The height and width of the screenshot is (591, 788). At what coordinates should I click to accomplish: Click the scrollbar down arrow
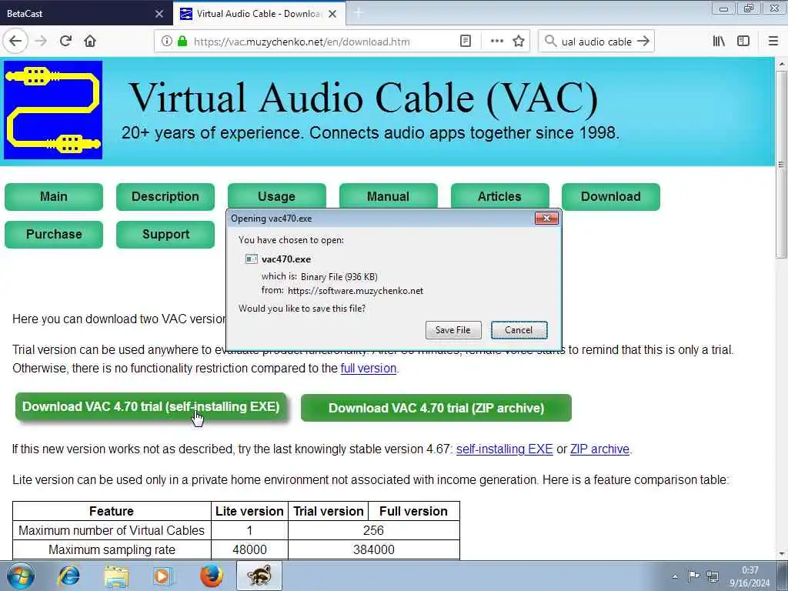[x=781, y=554]
